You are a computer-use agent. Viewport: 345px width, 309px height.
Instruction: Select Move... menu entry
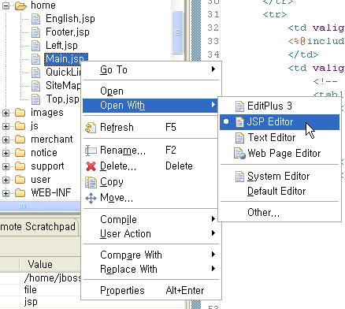[150, 198]
